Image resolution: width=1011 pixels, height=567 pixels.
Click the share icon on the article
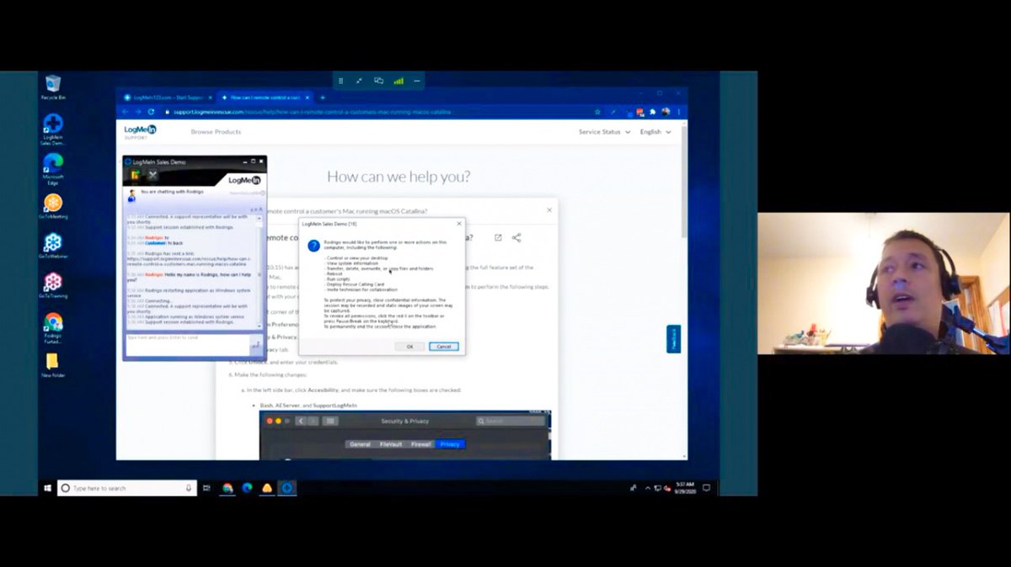516,238
